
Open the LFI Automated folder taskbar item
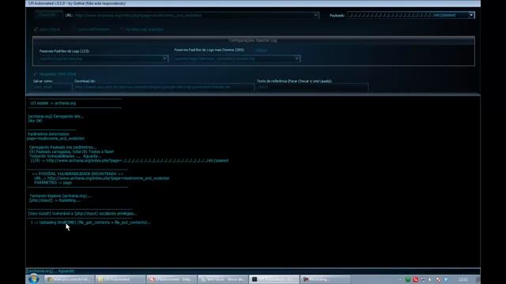(x=121, y=279)
